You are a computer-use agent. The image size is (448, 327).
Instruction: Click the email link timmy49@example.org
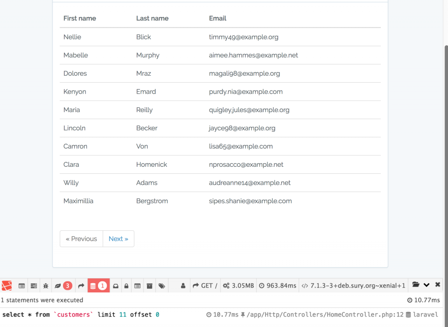point(244,37)
